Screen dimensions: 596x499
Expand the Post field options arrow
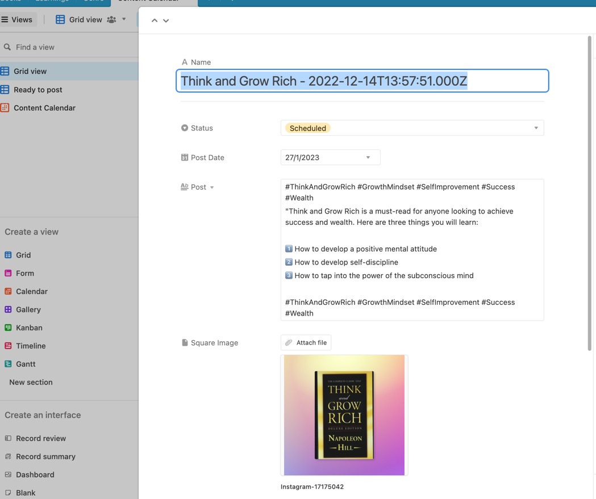click(212, 187)
